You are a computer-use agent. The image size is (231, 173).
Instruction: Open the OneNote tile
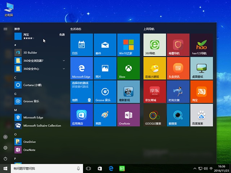pos(128,115)
